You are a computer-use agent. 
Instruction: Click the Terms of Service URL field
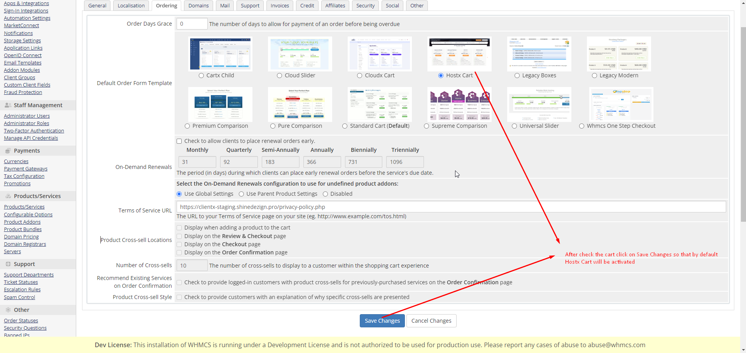[x=451, y=207]
